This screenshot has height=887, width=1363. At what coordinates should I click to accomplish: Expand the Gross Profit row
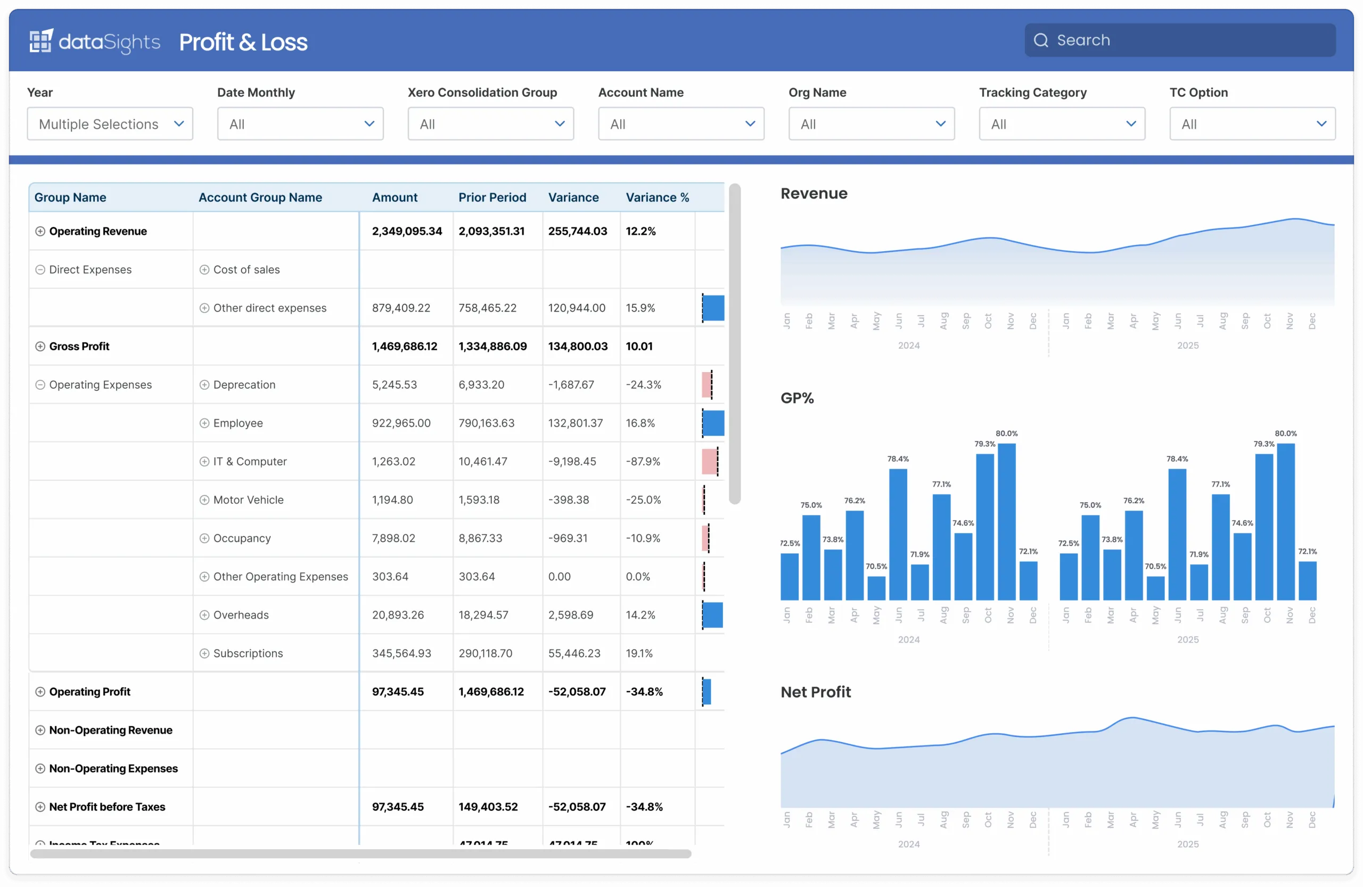click(x=40, y=347)
